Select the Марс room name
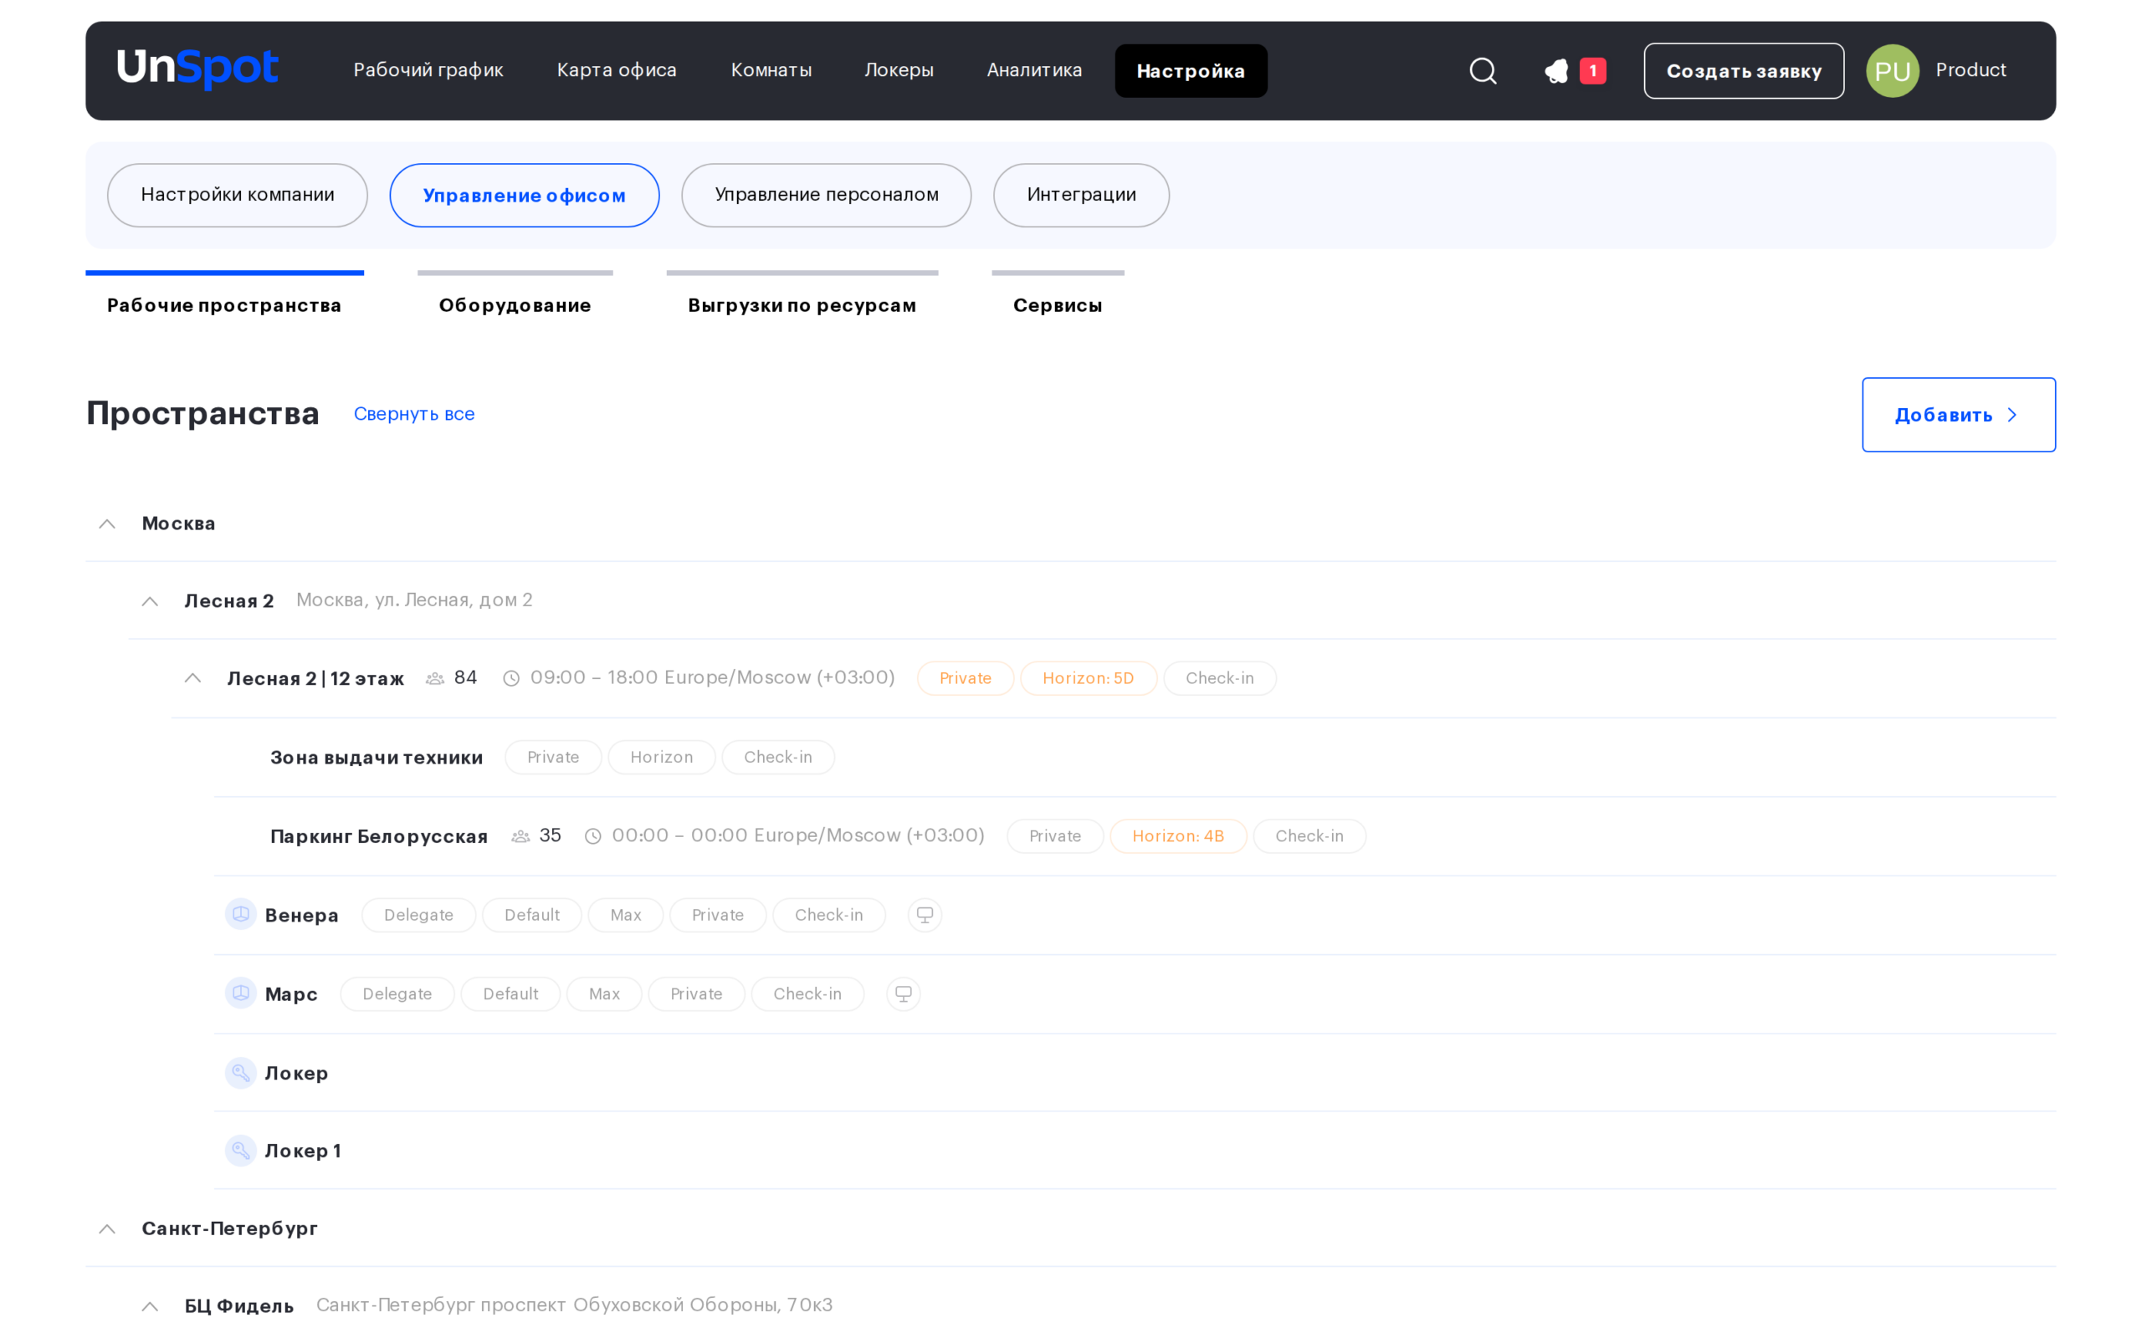 click(290, 993)
